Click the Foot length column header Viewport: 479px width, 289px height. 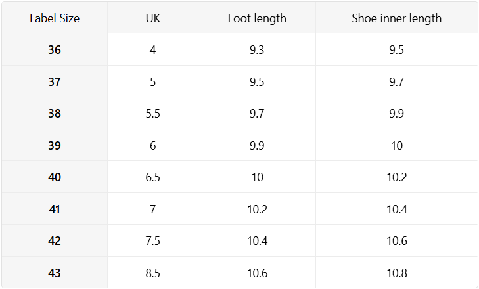pos(257,18)
